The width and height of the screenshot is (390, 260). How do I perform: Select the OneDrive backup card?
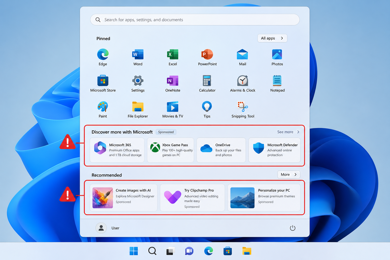221,150
